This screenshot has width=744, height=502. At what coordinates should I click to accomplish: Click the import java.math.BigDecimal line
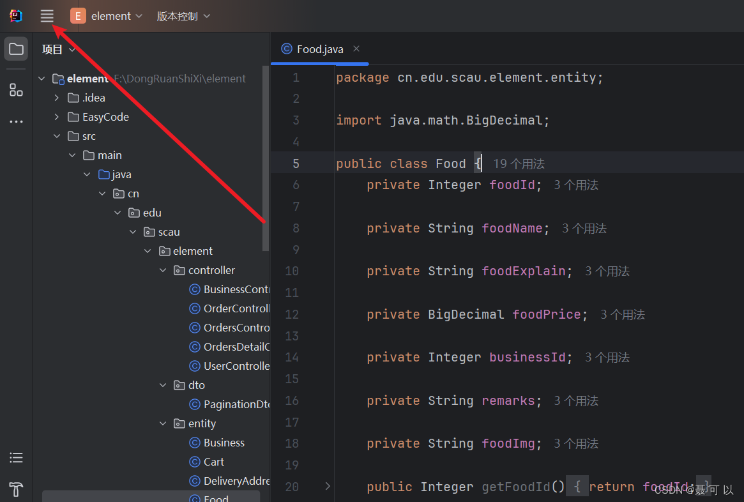click(x=443, y=121)
